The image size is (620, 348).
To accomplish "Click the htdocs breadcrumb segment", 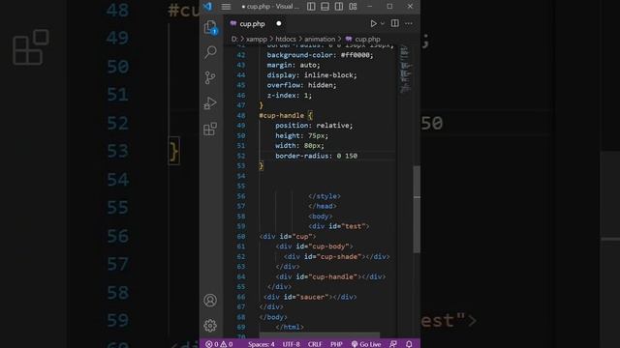I will tap(286, 39).
